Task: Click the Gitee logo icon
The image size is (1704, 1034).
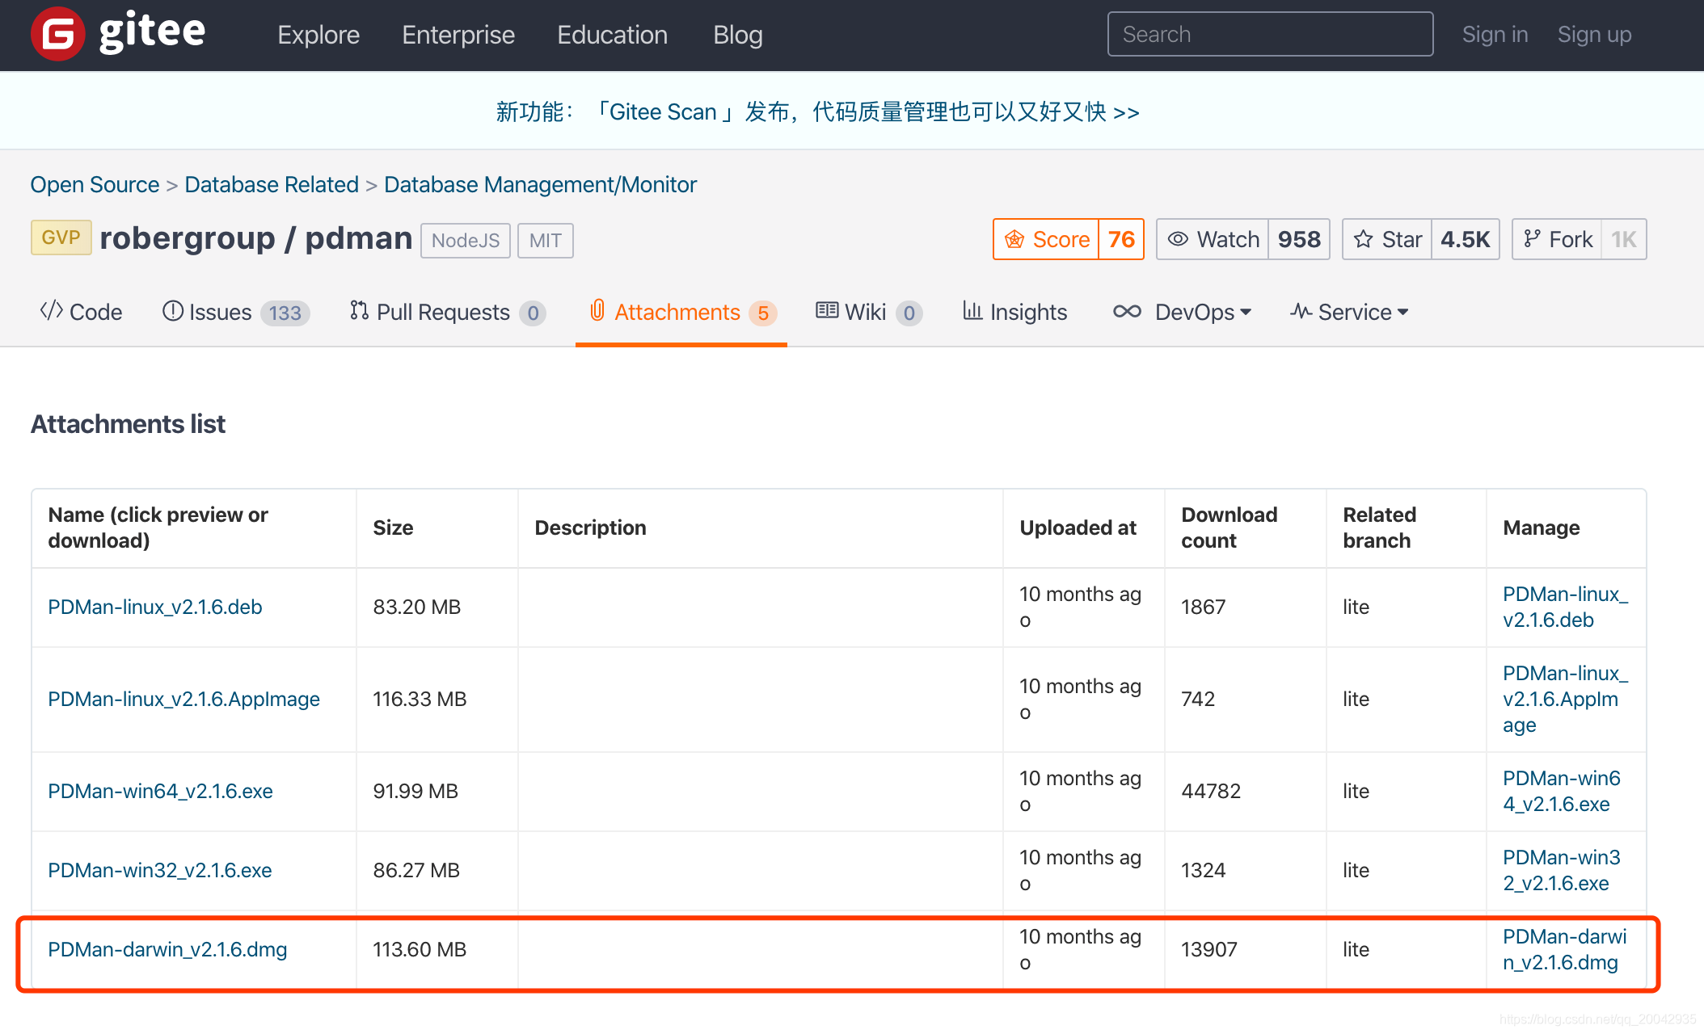Action: (x=58, y=34)
